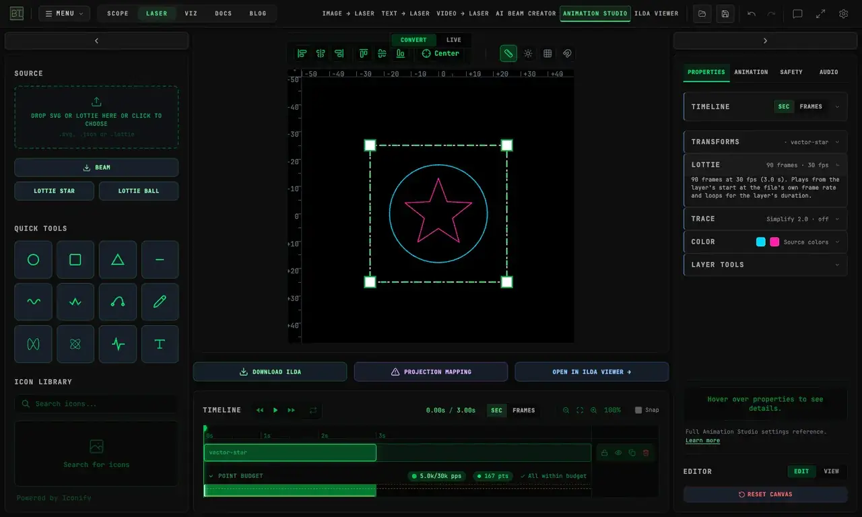Toggle visibility of the vector-star layer
The height and width of the screenshot is (517, 862).
tap(618, 453)
